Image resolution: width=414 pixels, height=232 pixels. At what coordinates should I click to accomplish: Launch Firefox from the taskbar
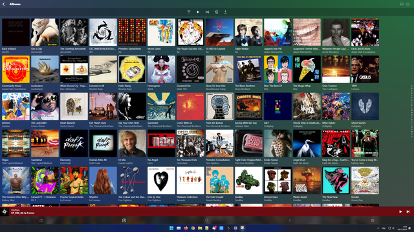pyautogui.click(x=186, y=228)
